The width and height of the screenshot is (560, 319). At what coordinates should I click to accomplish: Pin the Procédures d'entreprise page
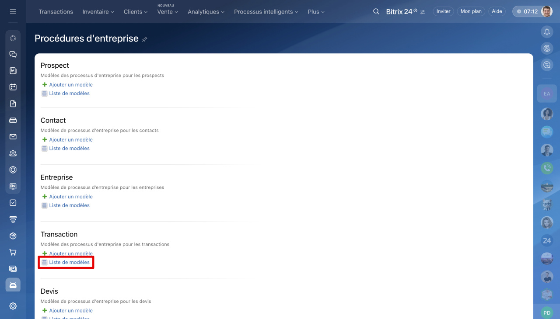tap(144, 39)
